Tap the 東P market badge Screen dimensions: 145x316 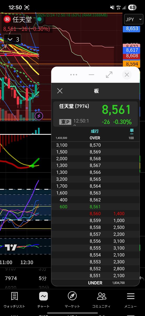point(65,122)
